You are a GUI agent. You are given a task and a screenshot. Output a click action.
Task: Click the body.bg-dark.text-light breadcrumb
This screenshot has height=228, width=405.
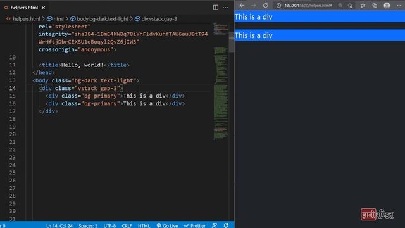click(x=103, y=19)
